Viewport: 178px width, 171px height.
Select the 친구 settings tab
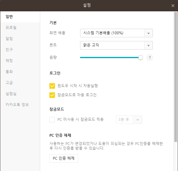9,50
